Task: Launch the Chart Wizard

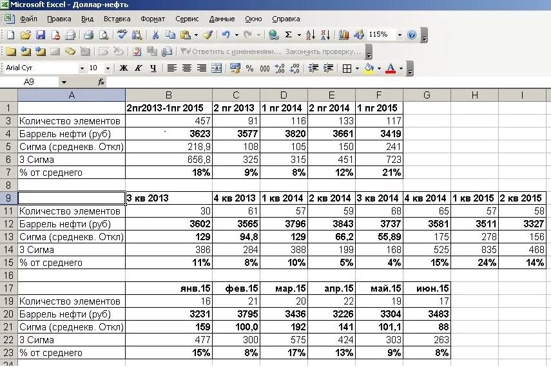Action: coord(343,35)
